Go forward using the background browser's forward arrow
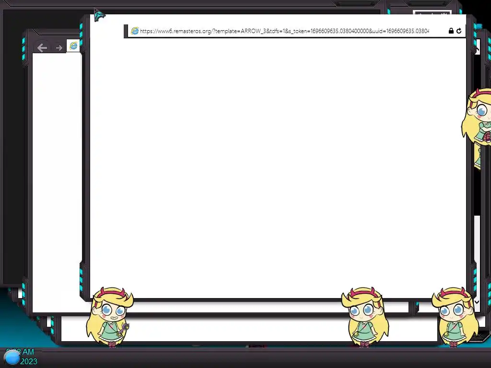 point(59,47)
